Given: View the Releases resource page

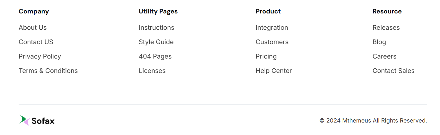Looking at the screenshot, I should pyautogui.click(x=386, y=28).
